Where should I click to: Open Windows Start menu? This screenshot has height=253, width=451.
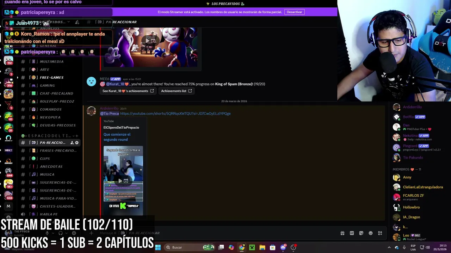pos(158,247)
